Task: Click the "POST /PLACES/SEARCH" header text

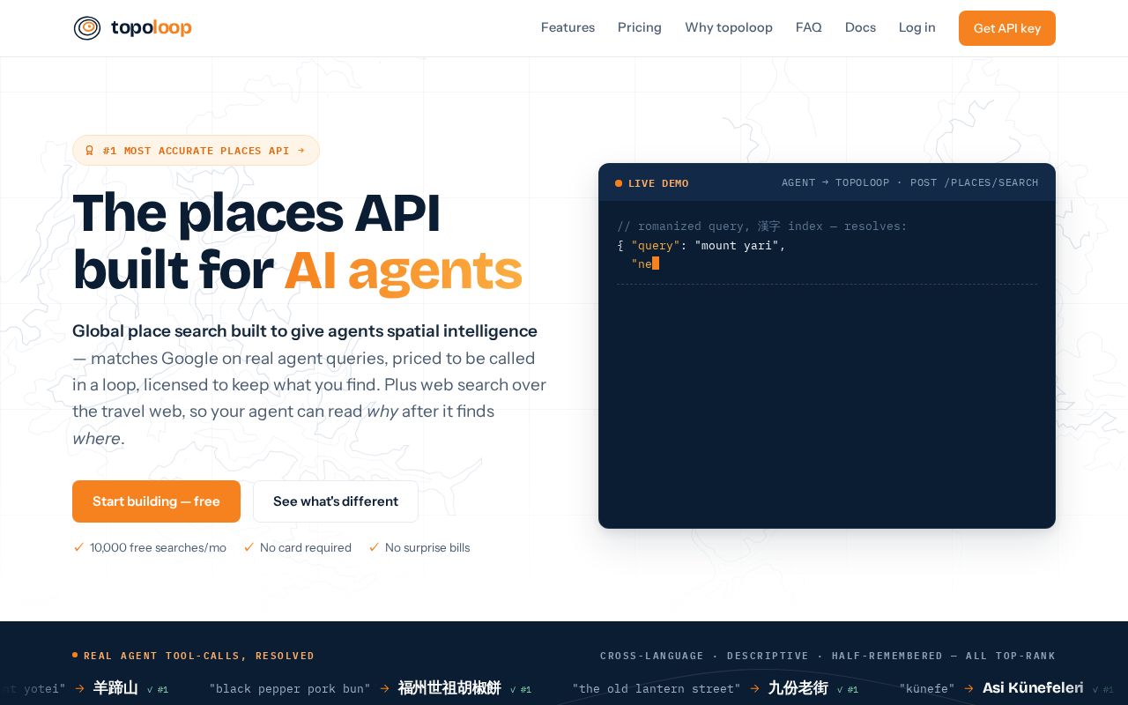Action: click(x=975, y=182)
